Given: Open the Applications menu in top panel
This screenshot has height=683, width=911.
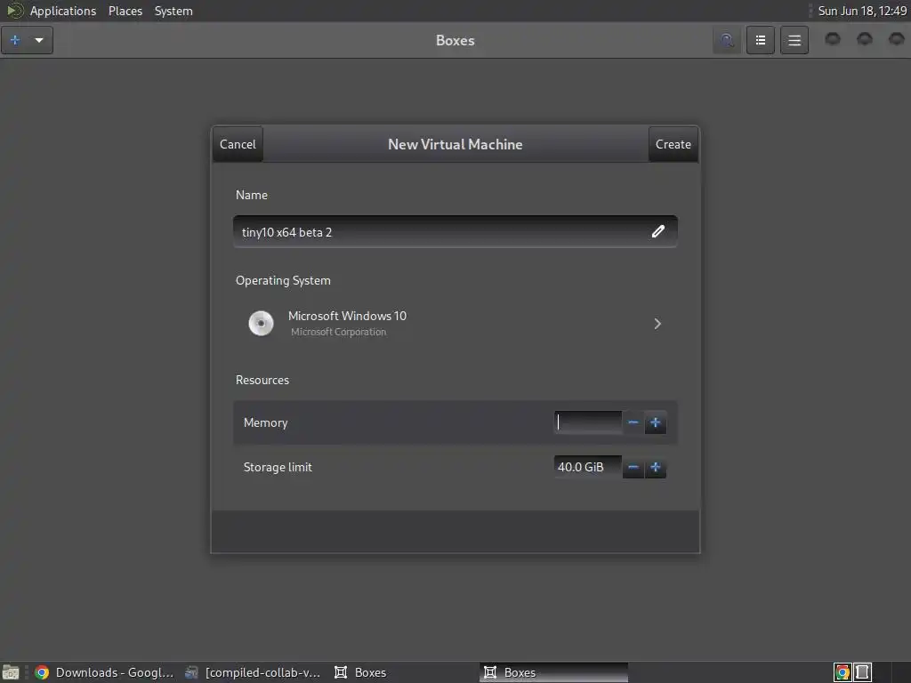Looking at the screenshot, I should click(x=63, y=11).
